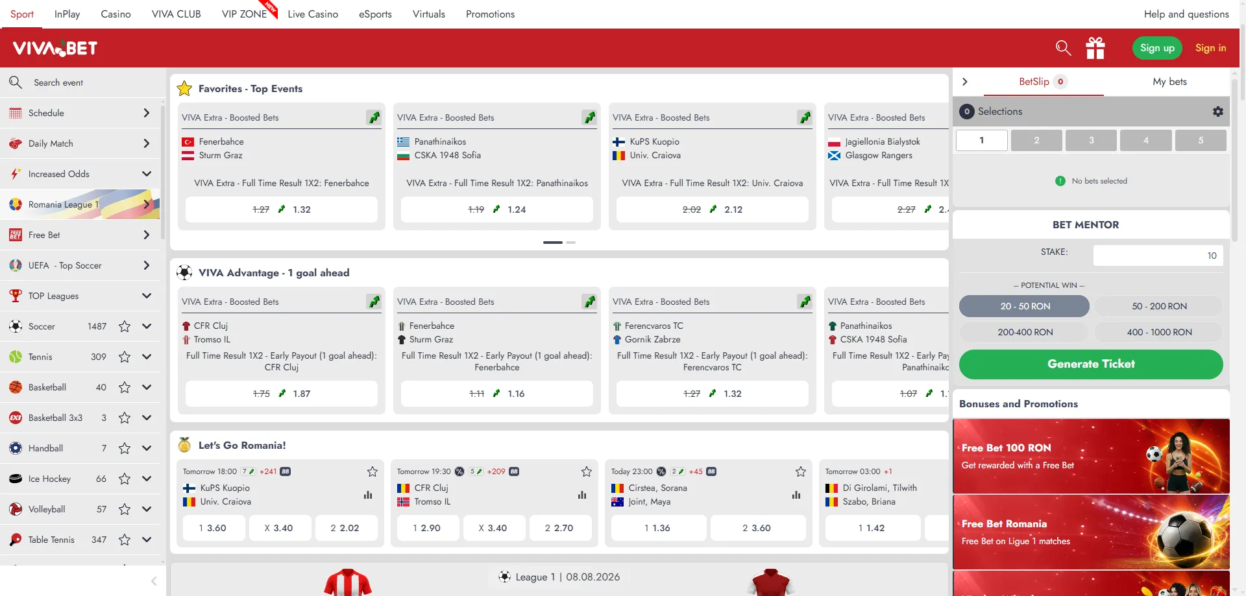Click the Ice Hockey puck icon
This screenshot has height=596, width=1246.
(16, 479)
